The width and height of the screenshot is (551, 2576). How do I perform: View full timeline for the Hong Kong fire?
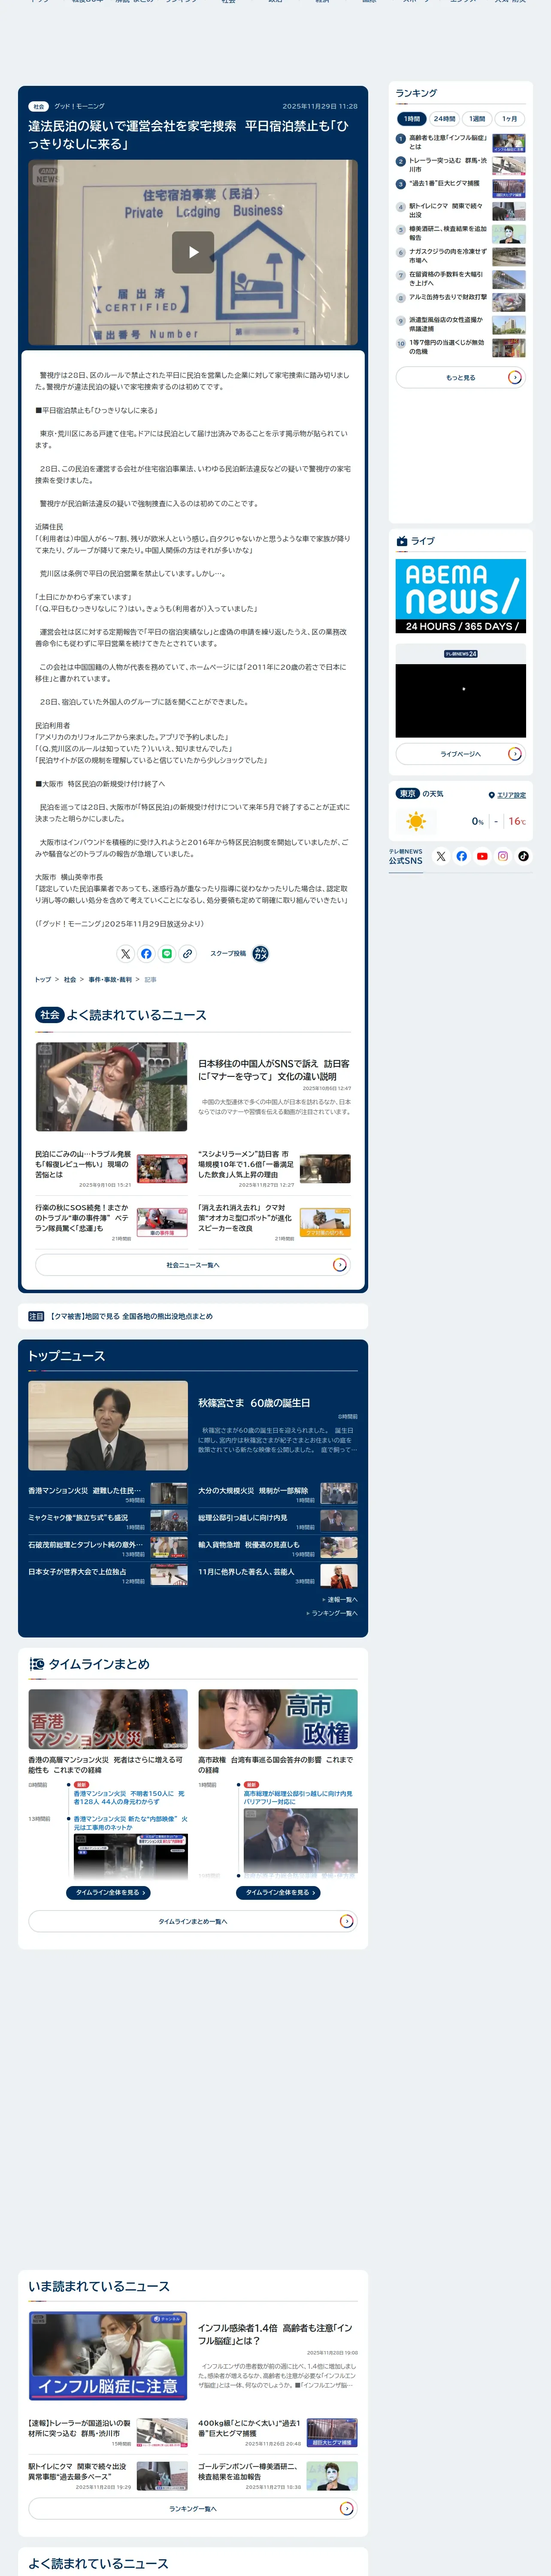108,1892
